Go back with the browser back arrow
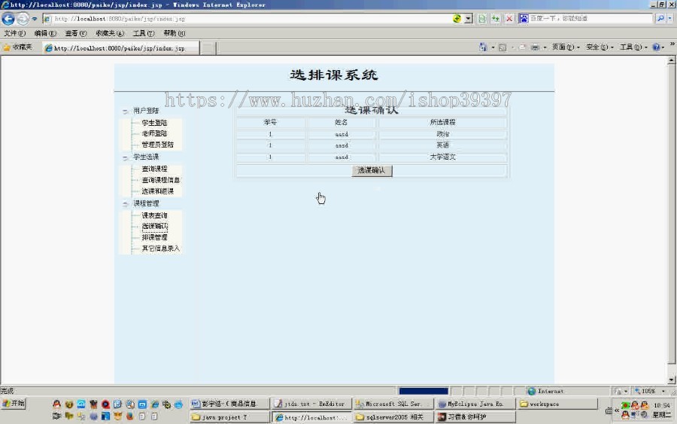The height and width of the screenshot is (424, 677). pyautogui.click(x=8, y=19)
